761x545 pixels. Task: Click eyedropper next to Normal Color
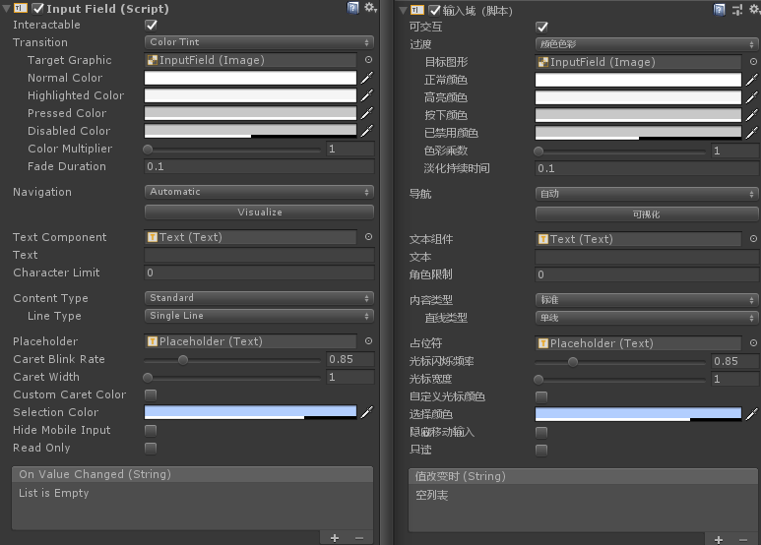[367, 78]
